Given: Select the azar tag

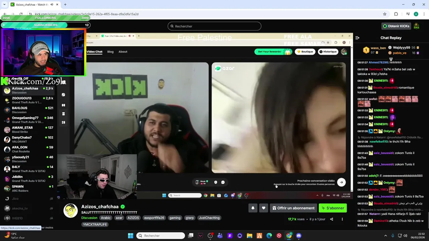Looking at the screenshot, I should (x=119, y=218).
